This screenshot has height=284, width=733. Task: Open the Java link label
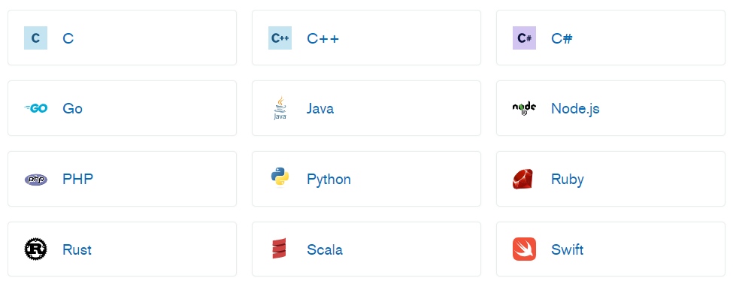[320, 109]
